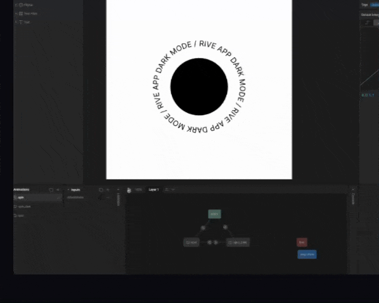Click left transition icon between the two states

(210, 242)
